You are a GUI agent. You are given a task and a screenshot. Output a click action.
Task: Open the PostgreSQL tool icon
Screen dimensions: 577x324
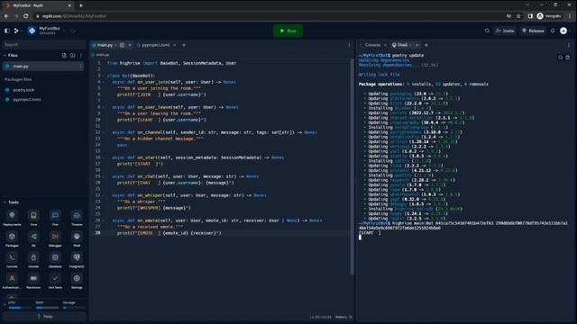(x=77, y=257)
